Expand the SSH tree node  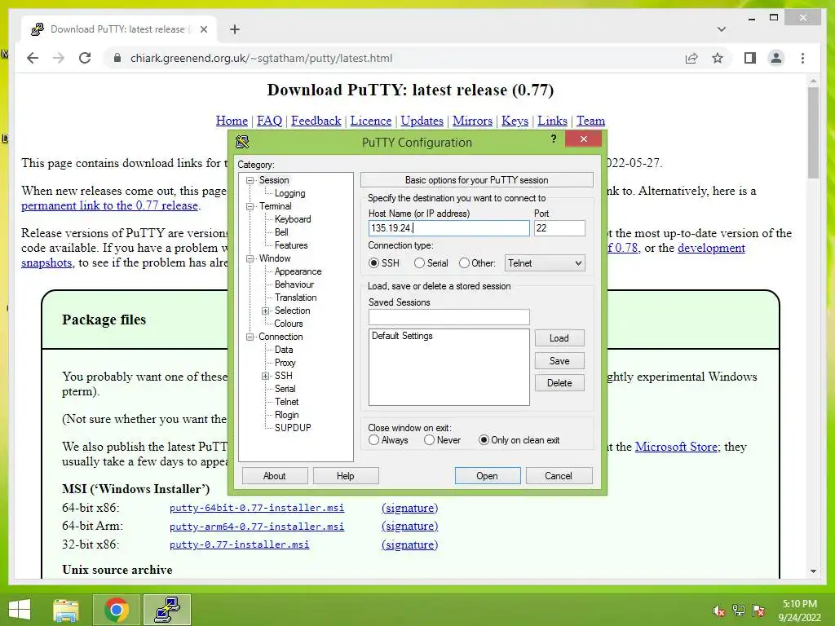[265, 377]
